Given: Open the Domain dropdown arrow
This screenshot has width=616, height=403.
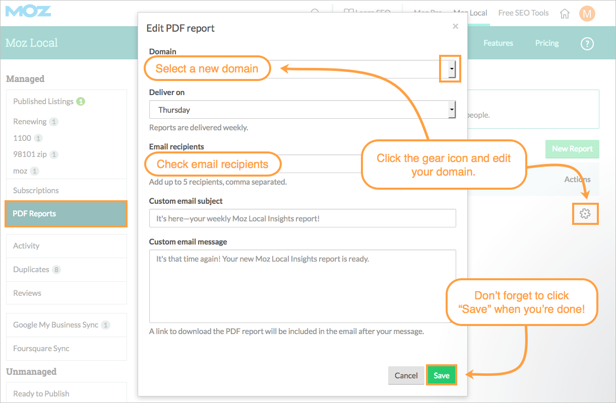Looking at the screenshot, I should [x=452, y=68].
